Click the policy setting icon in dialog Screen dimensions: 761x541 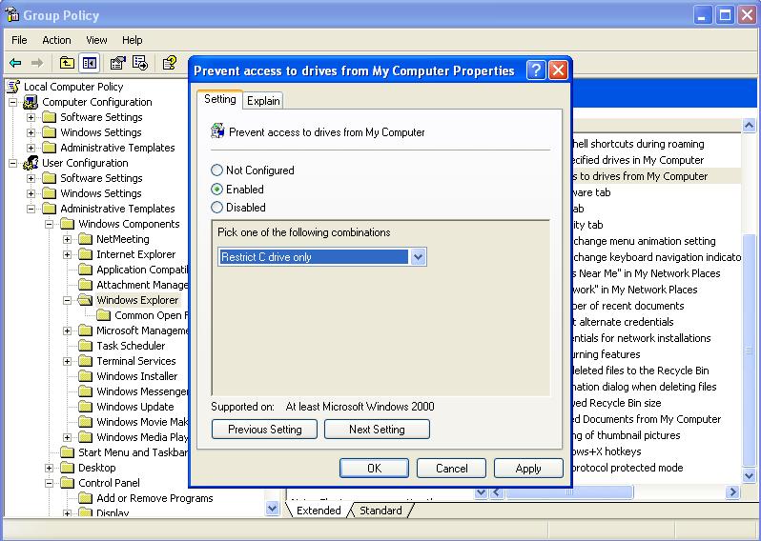(218, 131)
